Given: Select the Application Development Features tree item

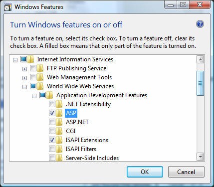Looking at the screenshot, I should click(x=102, y=95).
